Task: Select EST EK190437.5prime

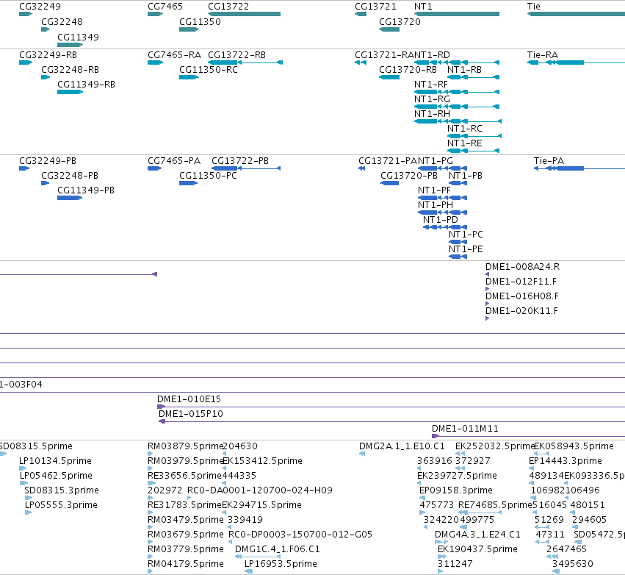Action: (477, 549)
